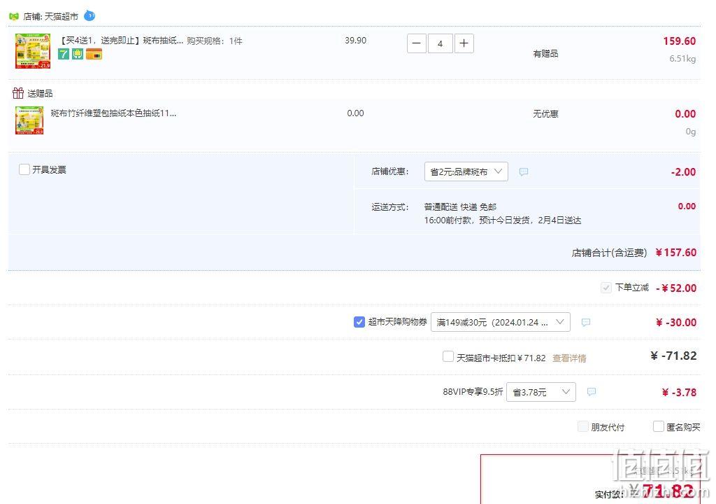
Task: Click the orange card payment icon
Action: (x=94, y=55)
